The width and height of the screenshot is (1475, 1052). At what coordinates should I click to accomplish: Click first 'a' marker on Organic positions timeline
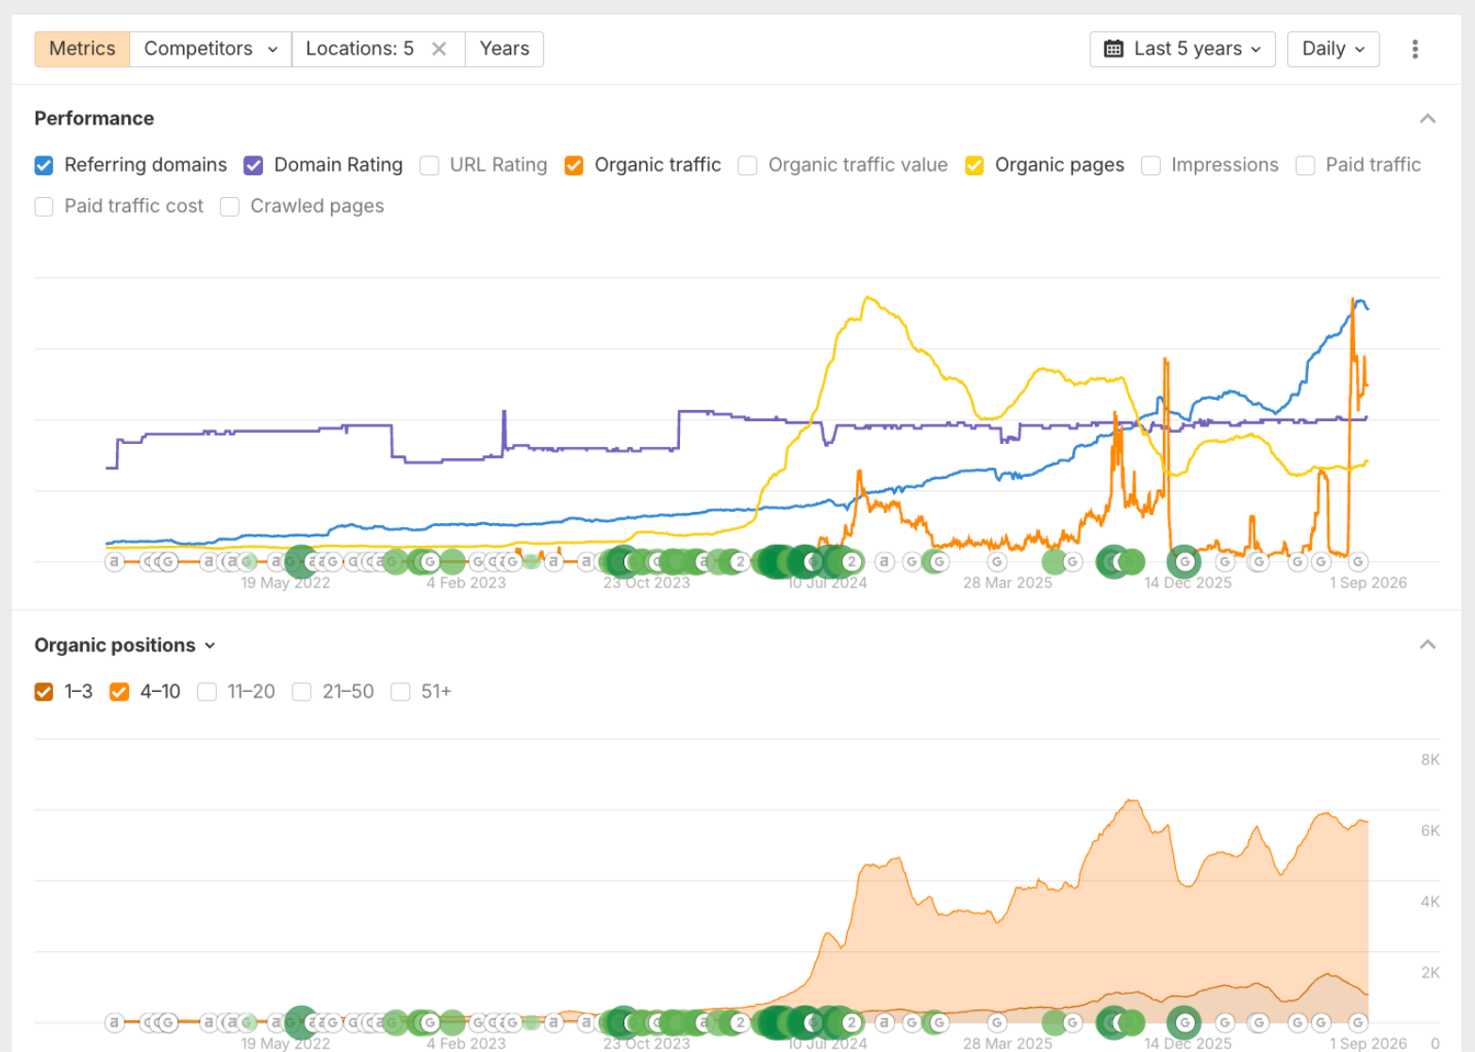[114, 1022]
